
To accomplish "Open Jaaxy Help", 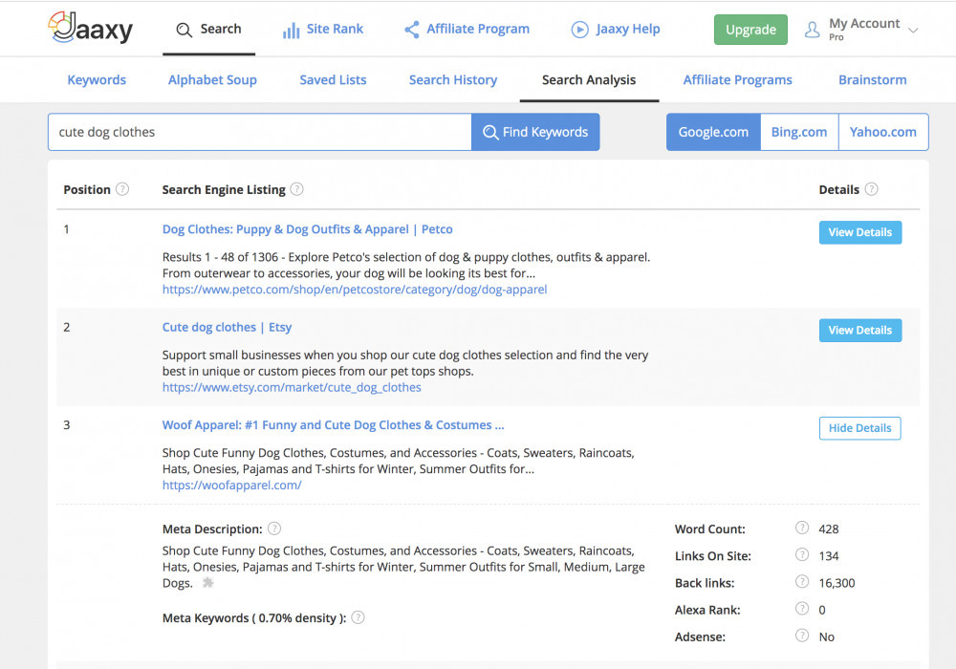I will coord(615,30).
